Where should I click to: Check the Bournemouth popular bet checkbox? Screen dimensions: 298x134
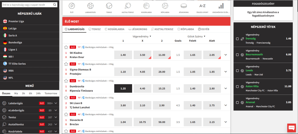tap(237, 55)
